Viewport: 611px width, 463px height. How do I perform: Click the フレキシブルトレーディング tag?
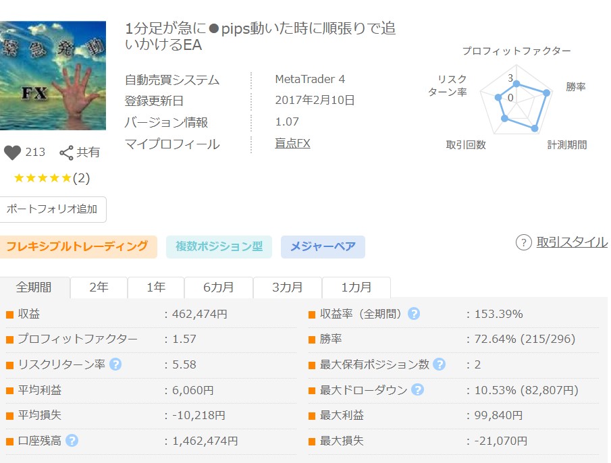point(77,246)
